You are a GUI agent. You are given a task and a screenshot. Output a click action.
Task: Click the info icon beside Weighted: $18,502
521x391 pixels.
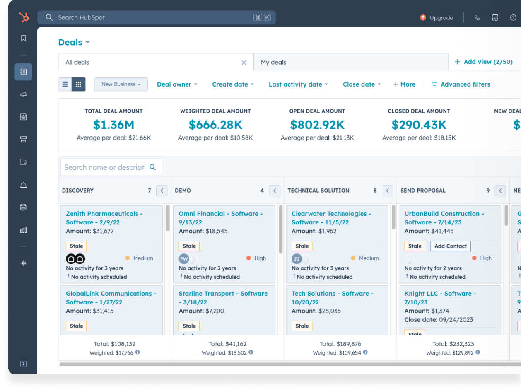(x=251, y=352)
